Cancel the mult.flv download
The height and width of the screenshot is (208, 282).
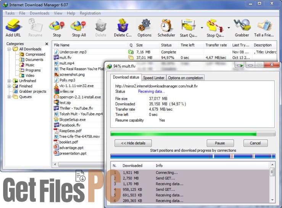255,143
